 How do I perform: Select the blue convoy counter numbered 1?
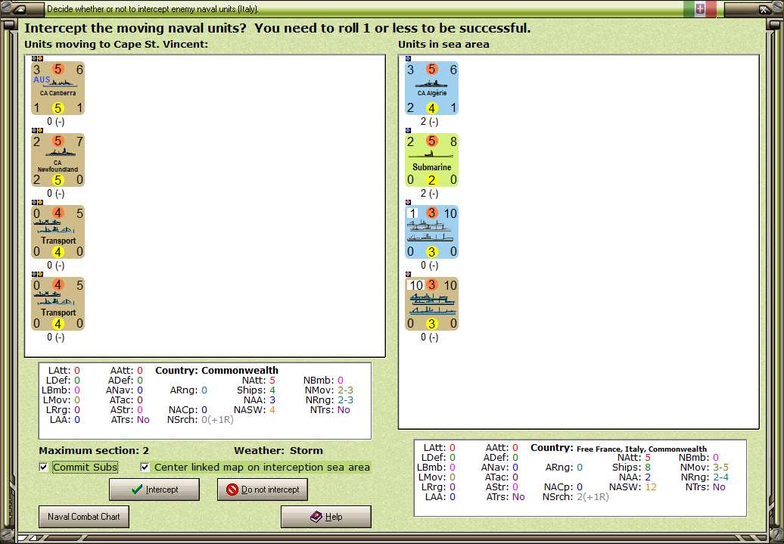(431, 232)
